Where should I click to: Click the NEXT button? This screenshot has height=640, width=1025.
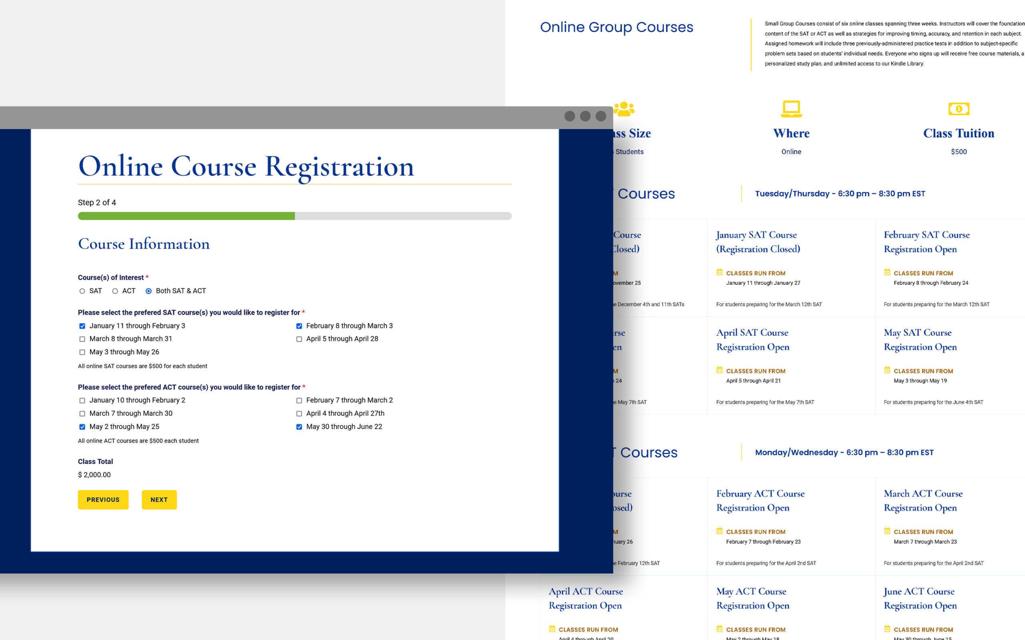pyautogui.click(x=159, y=500)
